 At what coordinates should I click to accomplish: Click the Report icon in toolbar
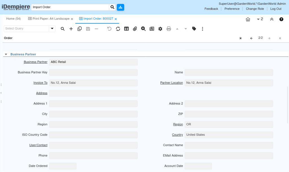point(152,29)
